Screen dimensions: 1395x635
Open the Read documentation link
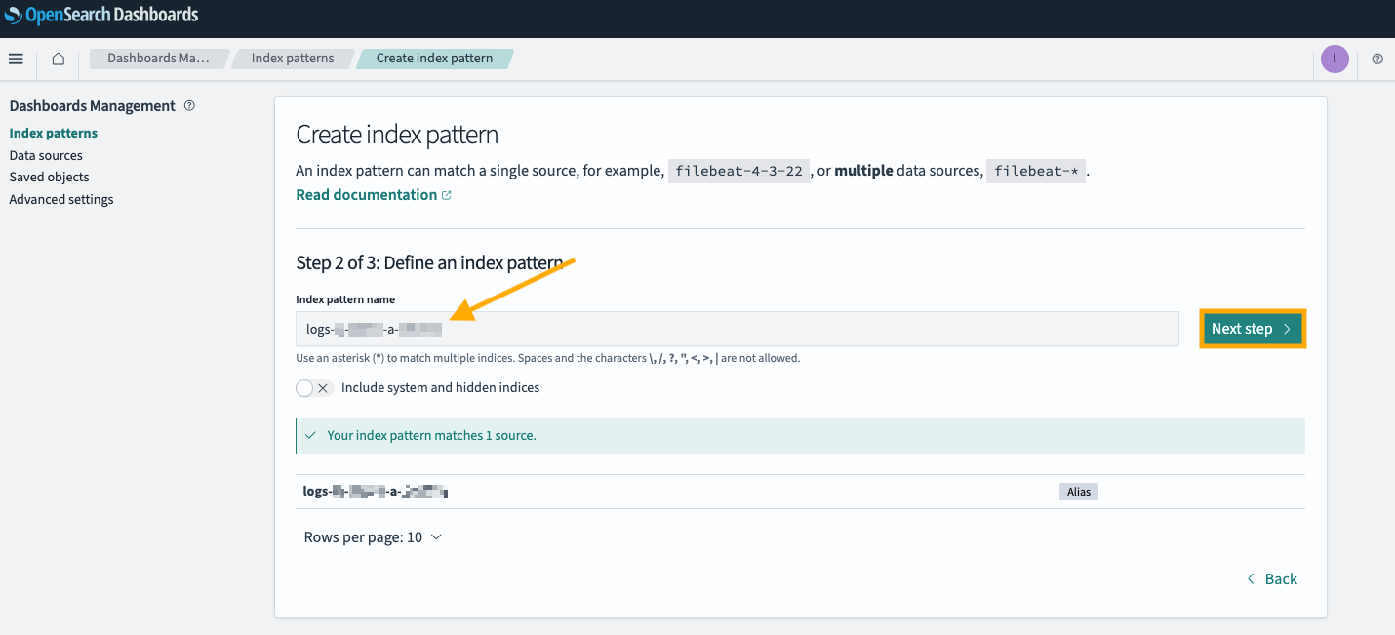[374, 195]
